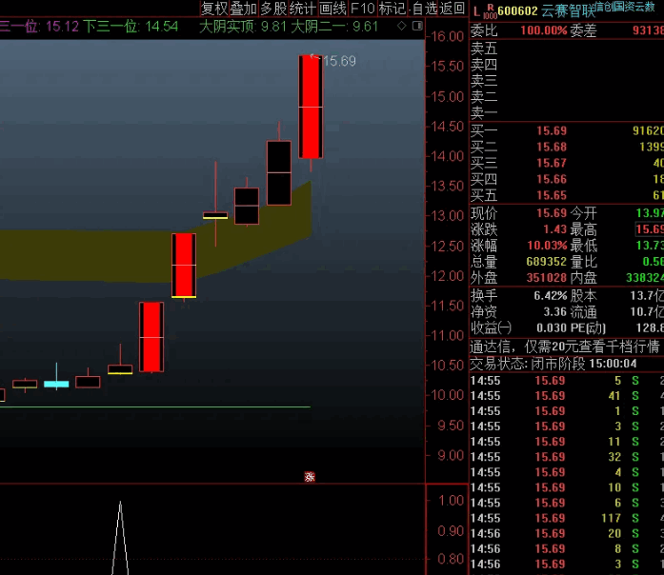Click the 涨 marker below the chart

pos(310,477)
